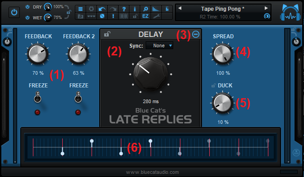Click the wrench tools icon
The width and height of the screenshot is (304, 177).
(x=156, y=16)
